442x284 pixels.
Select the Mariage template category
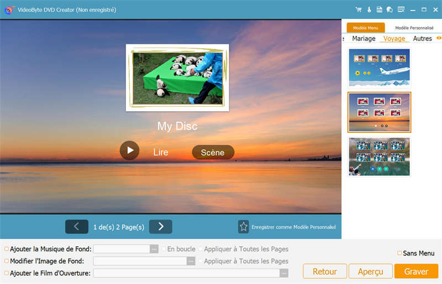[x=364, y=39]
